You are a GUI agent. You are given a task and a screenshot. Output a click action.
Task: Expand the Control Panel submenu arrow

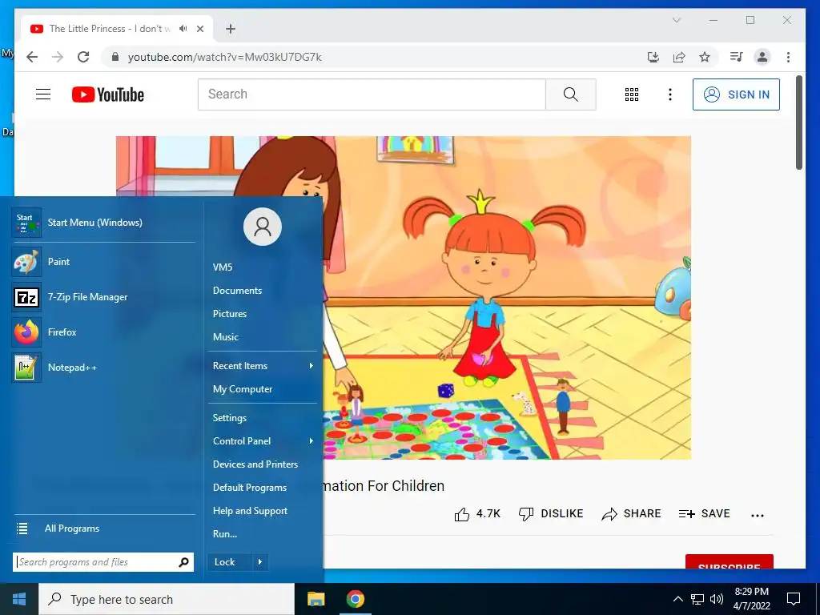312,441
